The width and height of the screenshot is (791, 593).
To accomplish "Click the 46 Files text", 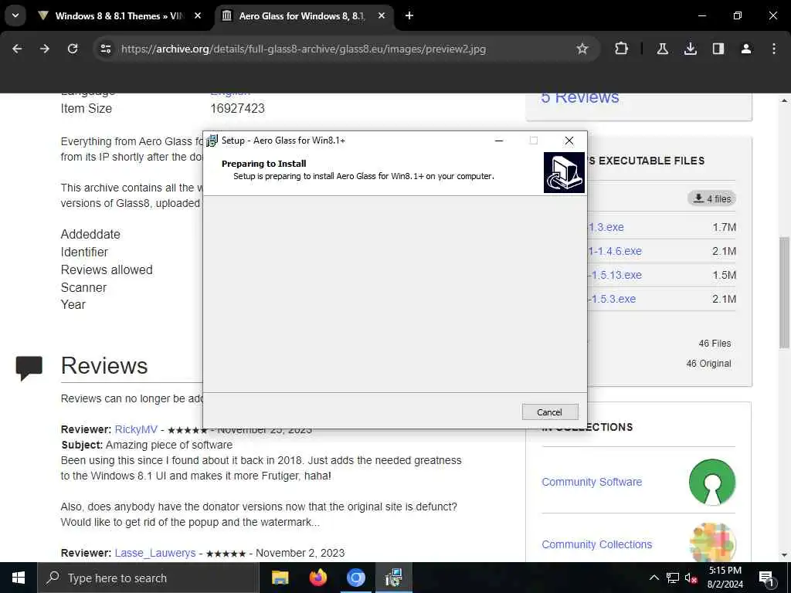I will [715, 344].
